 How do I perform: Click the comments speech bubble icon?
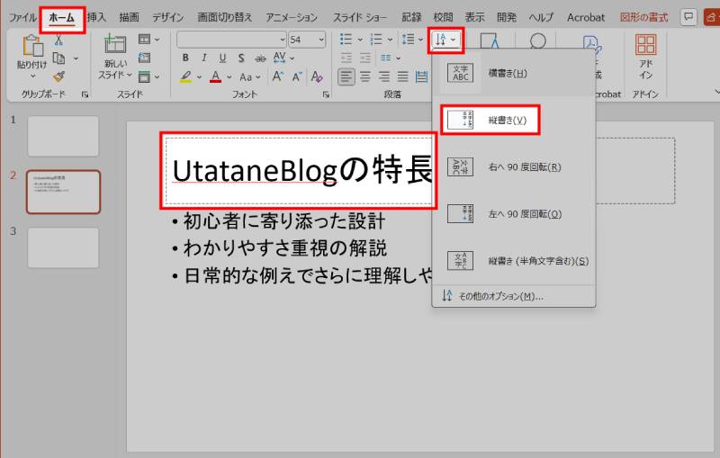point(688,17)
